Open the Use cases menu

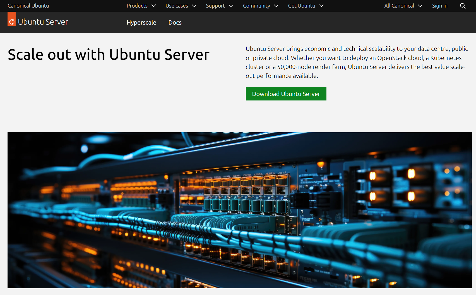click(x=181, y=6)
